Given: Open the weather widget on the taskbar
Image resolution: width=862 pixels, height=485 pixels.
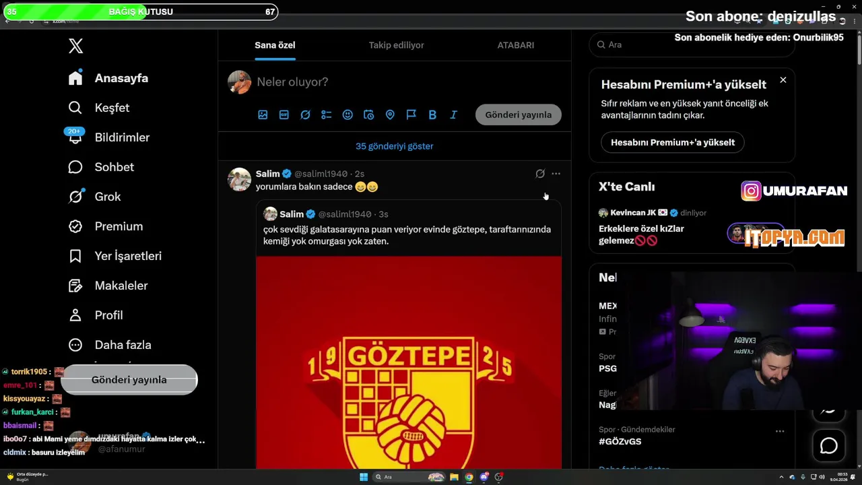Looking at the screenshot, I should click(x=27, y=477).
